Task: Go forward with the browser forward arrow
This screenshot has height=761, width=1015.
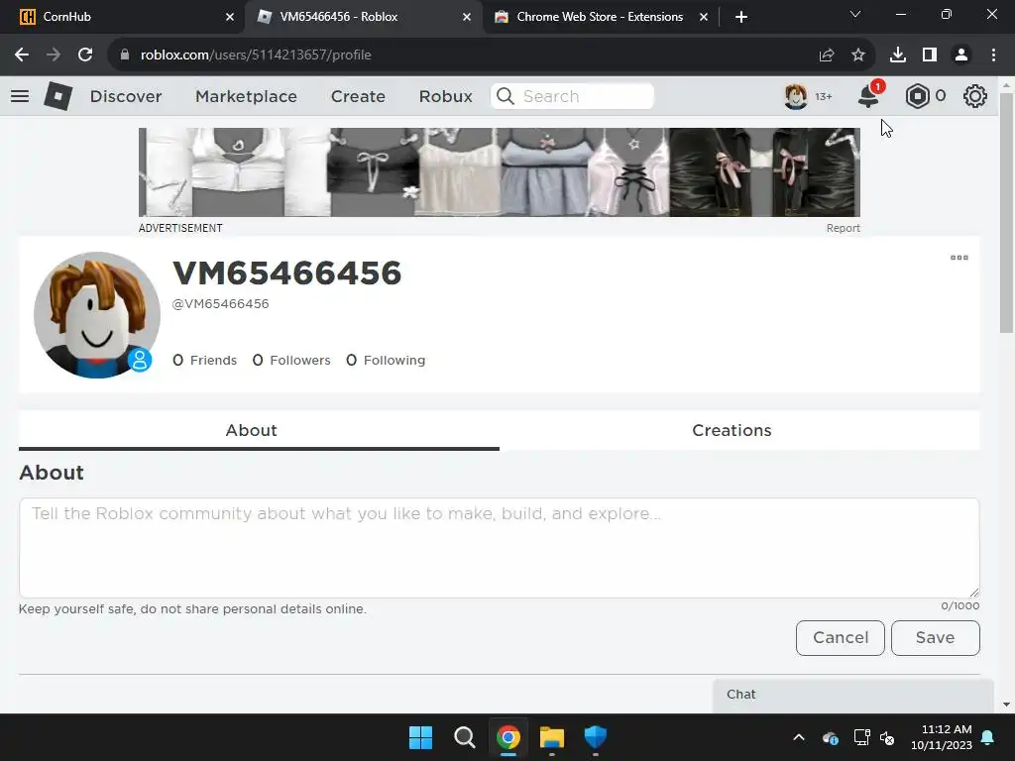Action: coord(54,55)
